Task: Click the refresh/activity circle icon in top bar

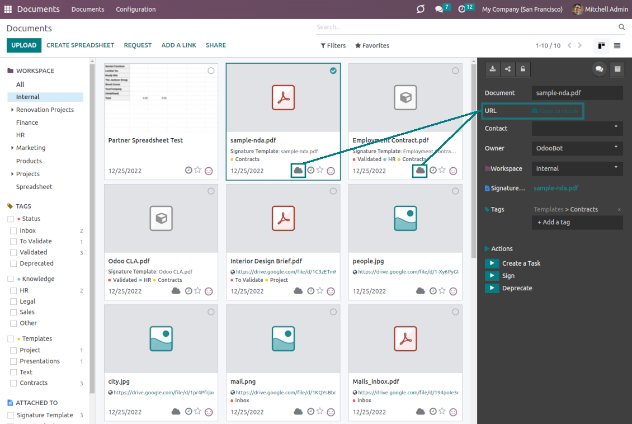Action: (x=421, y=9)
